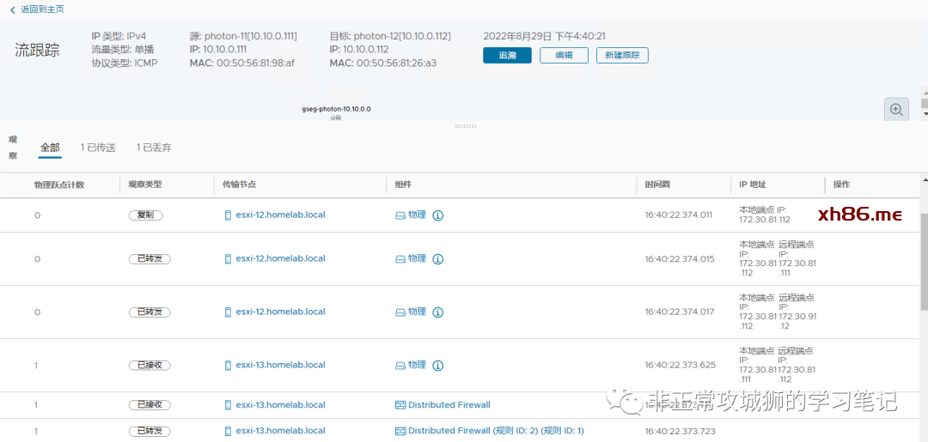Screen dimensions: 928x442
Task: Click the 新建跟踪 button
Action: 622,55
